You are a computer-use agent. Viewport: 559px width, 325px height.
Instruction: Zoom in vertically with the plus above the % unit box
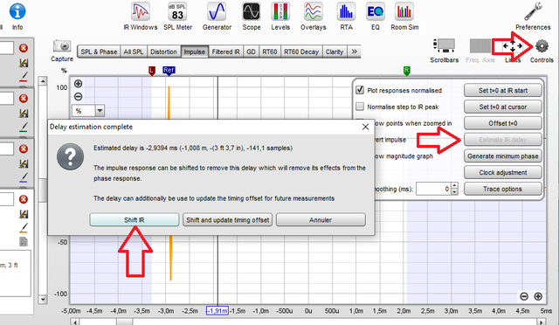[x=78, y=84]
